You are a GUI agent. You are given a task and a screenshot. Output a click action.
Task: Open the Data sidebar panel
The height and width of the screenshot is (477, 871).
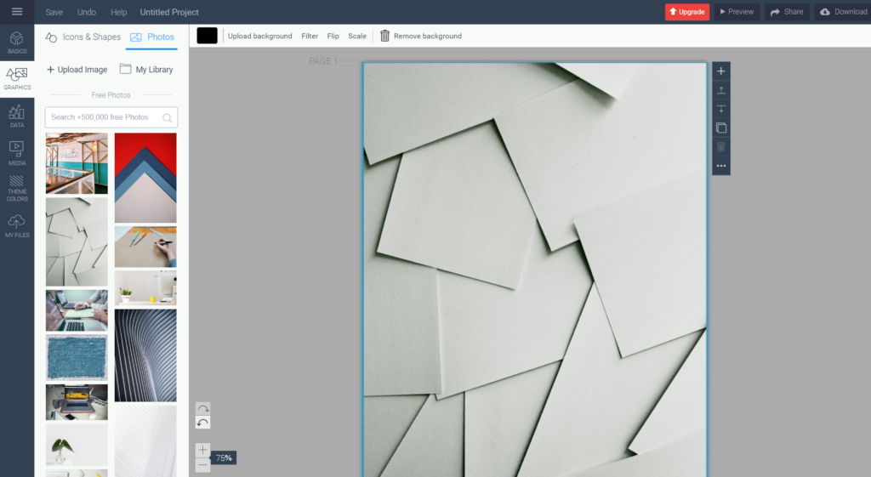pyautogui.click(x=17, y=116)
